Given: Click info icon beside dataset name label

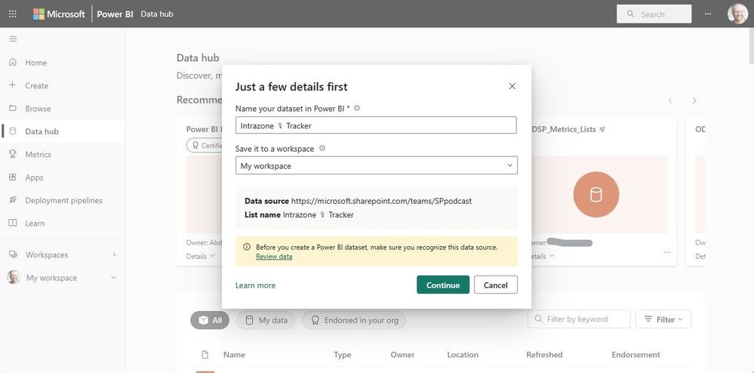Looking at the screenshot, I should (357, 108).
